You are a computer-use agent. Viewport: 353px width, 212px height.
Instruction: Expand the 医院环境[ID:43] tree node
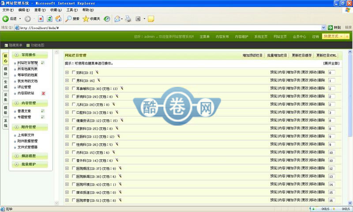click(x=67, y=184)
